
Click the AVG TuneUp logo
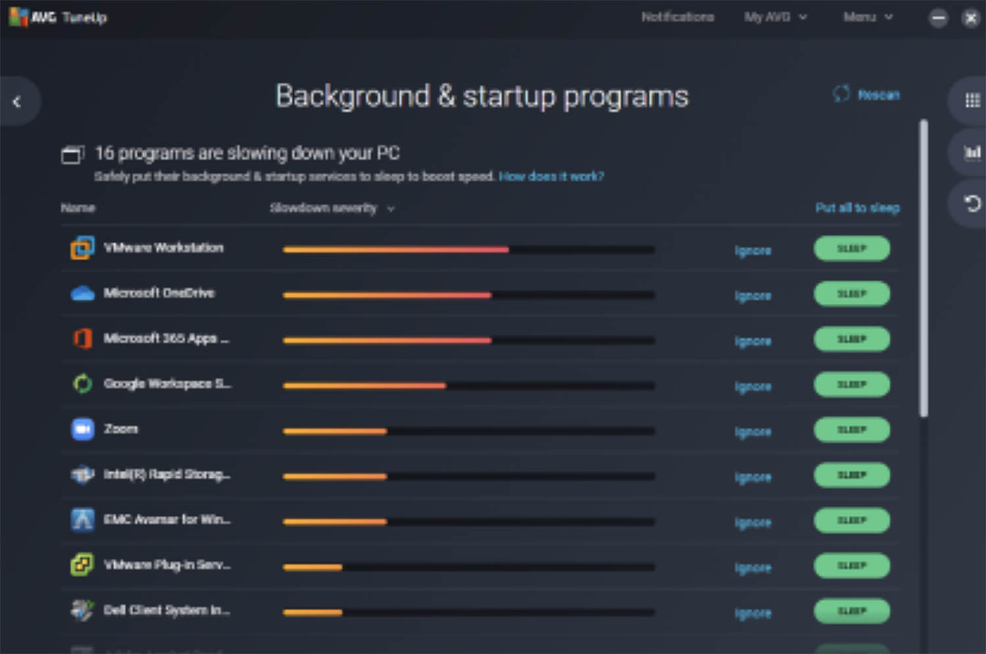click(x=58, y=17)
